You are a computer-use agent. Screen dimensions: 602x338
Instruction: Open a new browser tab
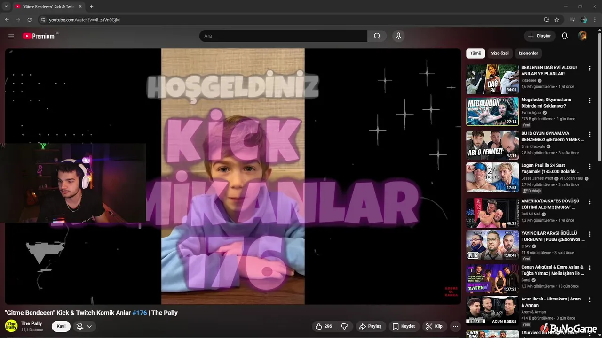point(91,6)
